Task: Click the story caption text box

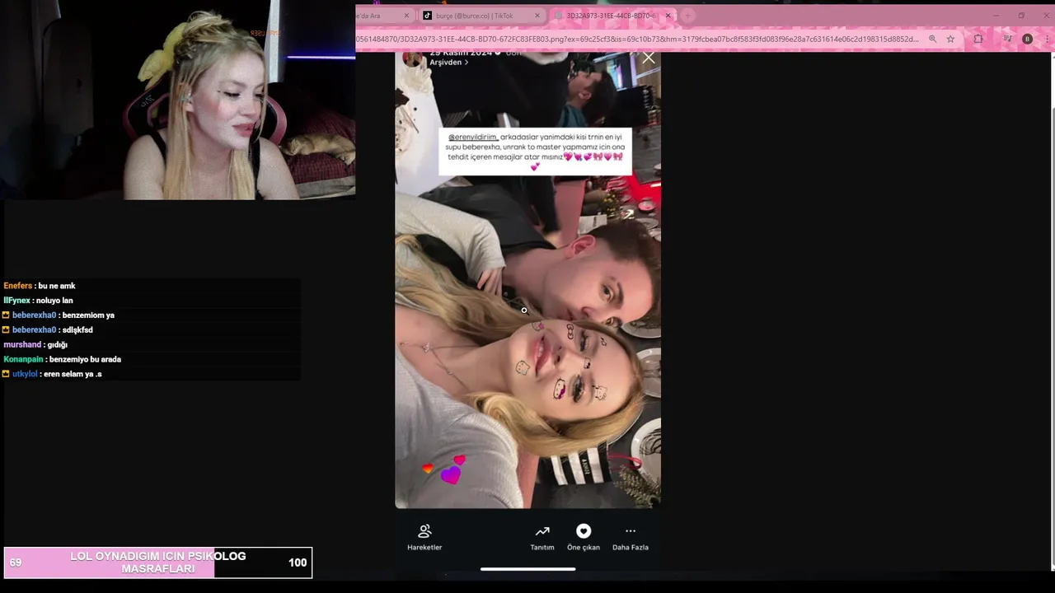Action: [x=535, y=152]
